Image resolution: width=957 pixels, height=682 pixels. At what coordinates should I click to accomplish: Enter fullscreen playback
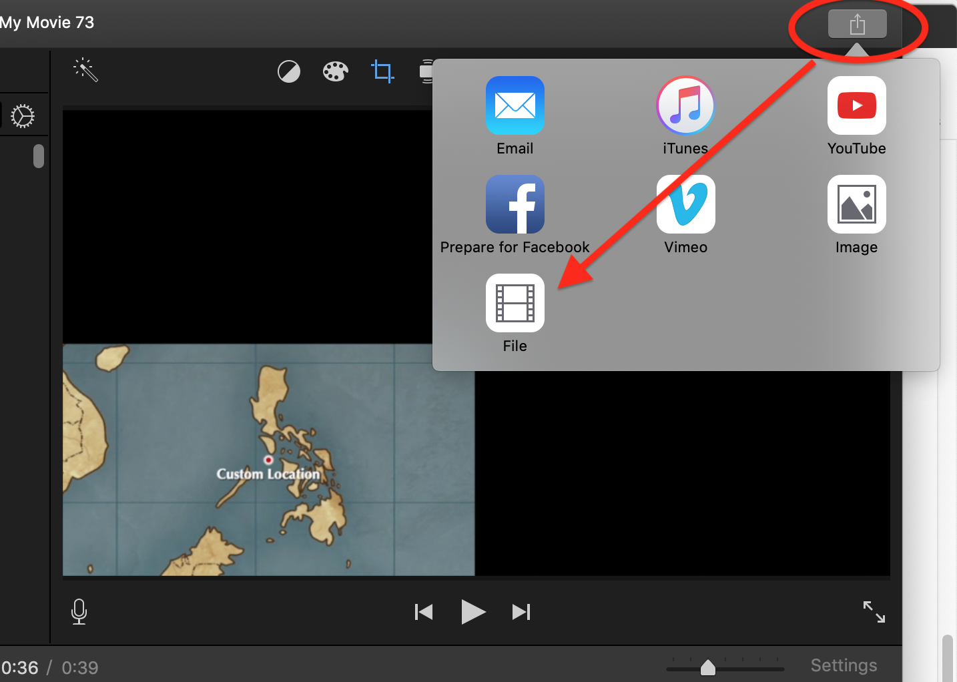(874, 612)
